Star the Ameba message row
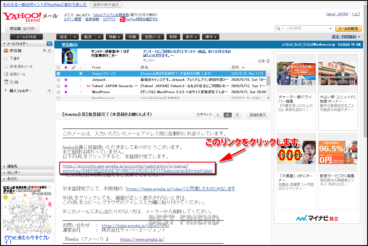 [x=81, y=74]
